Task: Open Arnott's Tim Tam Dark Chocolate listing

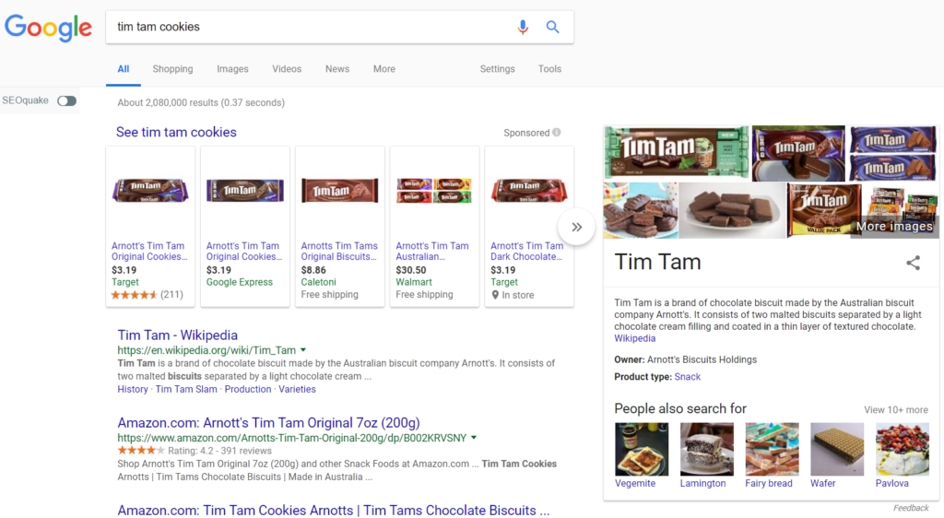Action: [526, 251]
